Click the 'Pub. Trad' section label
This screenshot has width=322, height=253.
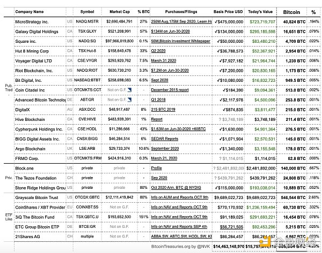[x=9, y=88]
